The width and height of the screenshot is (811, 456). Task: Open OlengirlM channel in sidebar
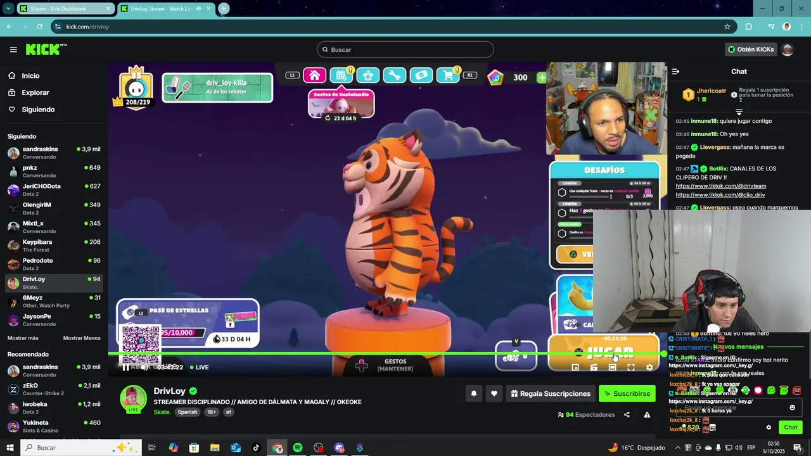point(53,208)
